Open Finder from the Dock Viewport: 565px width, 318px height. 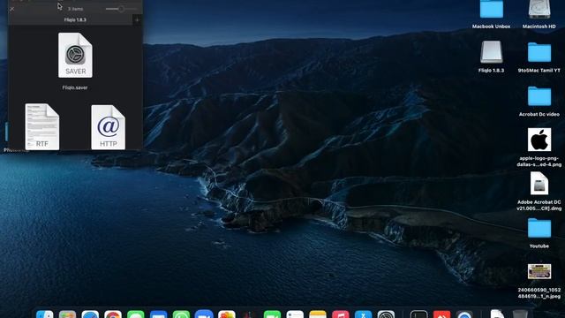45,314
